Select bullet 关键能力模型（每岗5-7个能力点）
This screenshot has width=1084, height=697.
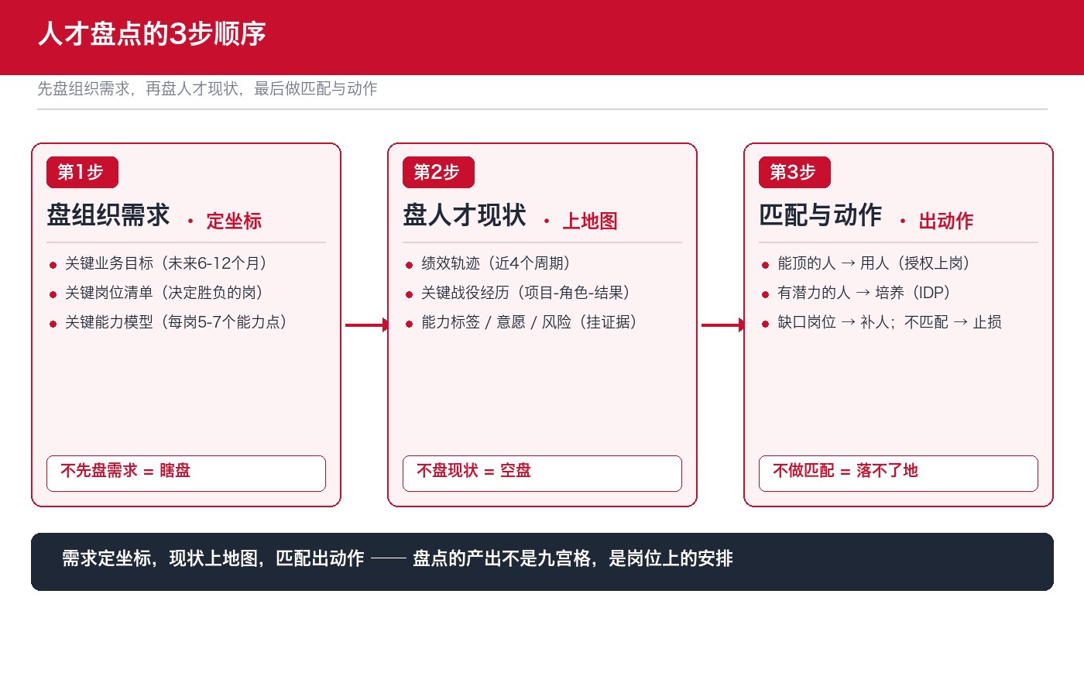pyautogui.click(x=168, y=322)
